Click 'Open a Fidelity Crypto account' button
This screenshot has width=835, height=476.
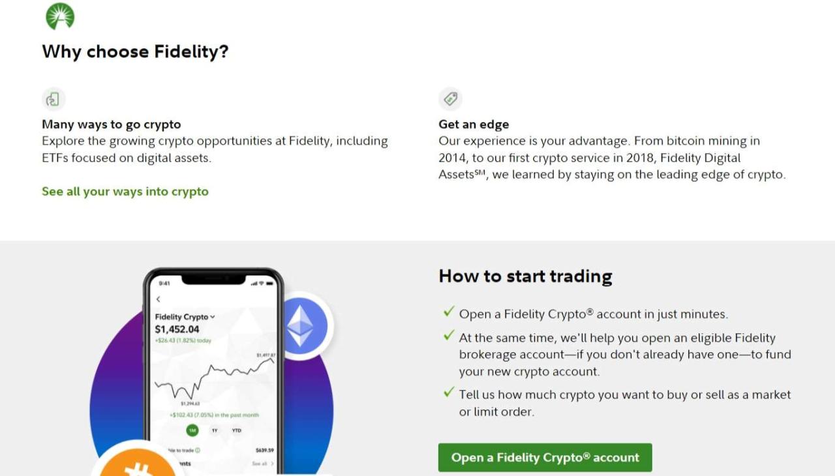coord(545,457)
